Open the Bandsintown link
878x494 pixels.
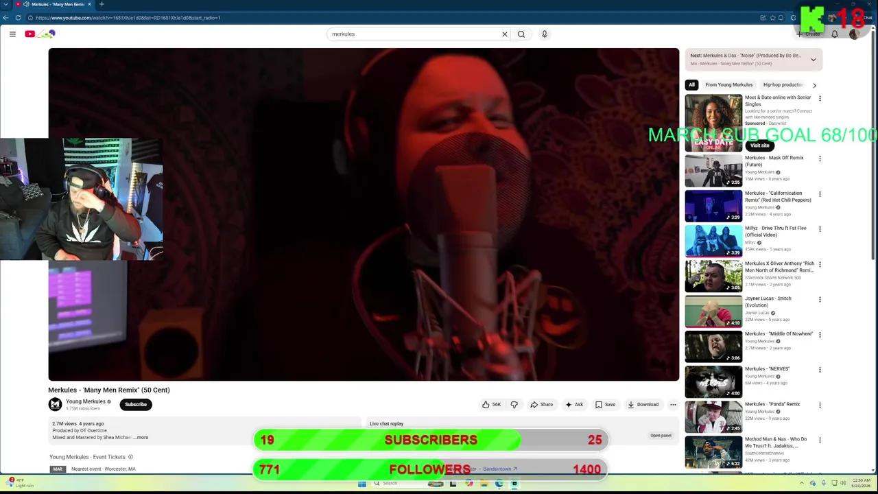tap(500, 469)
